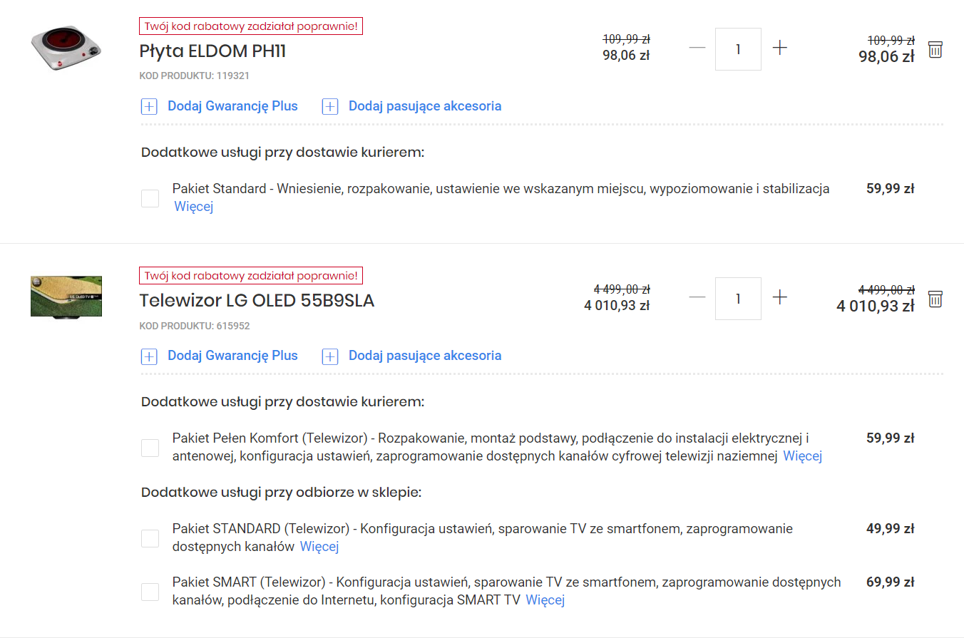Click plus icon for Gwarancję Plus on ELDOM
964x638 pixels.
point(148,107)
